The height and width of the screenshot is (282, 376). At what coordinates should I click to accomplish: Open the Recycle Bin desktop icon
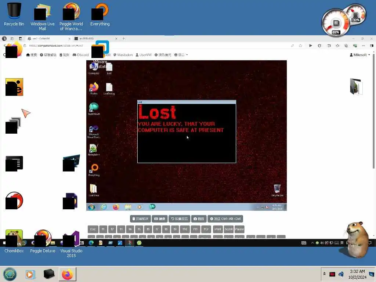pyautogui.click(x=14, y=14)
